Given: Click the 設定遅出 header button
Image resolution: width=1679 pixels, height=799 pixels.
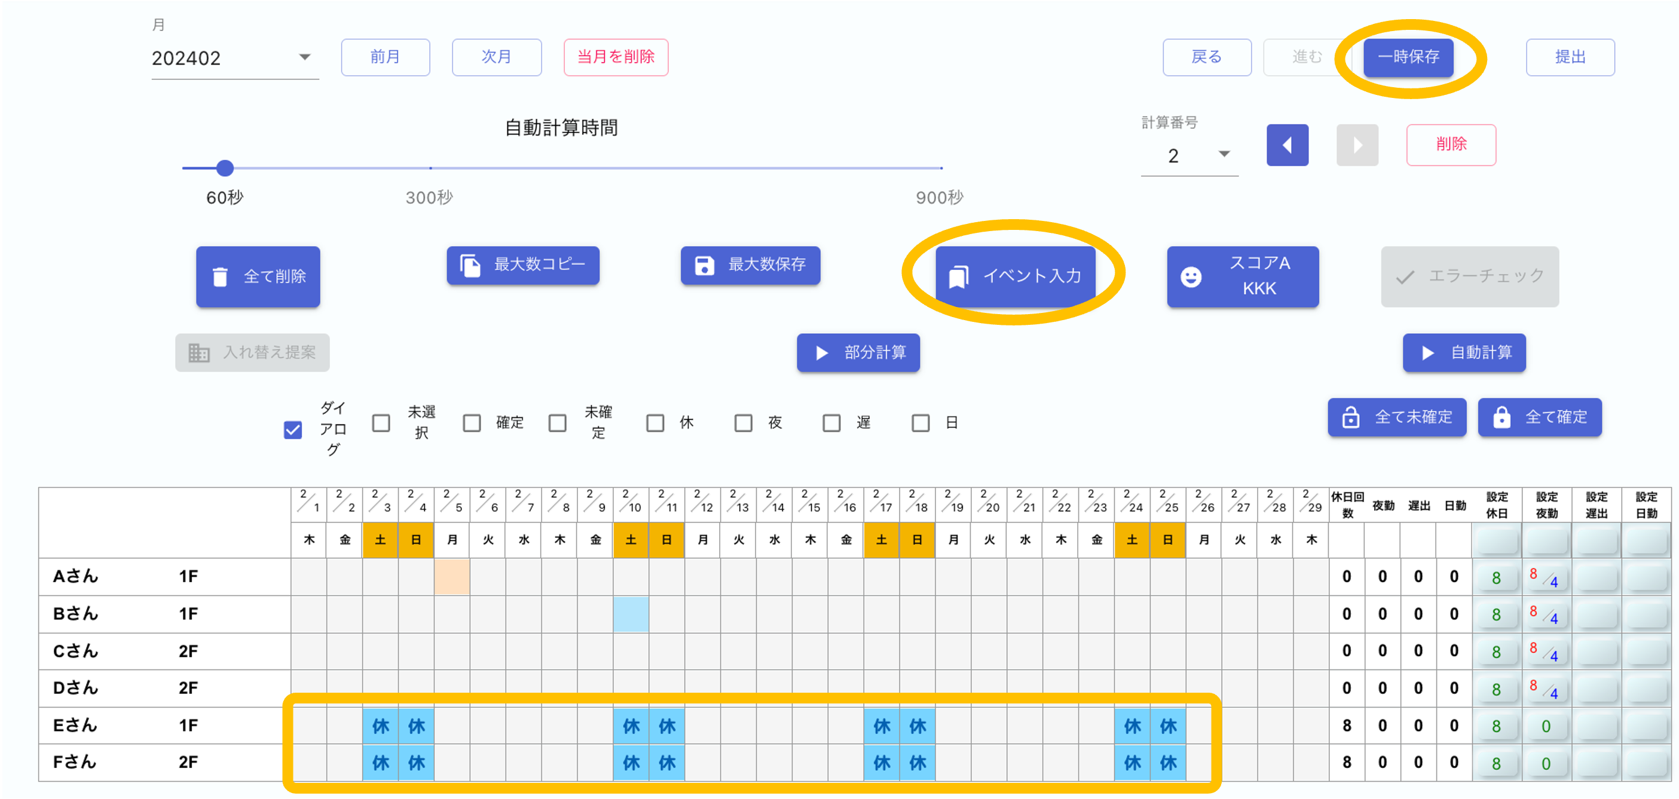Looking at the screenshot, I should (x=1597, y=540).
